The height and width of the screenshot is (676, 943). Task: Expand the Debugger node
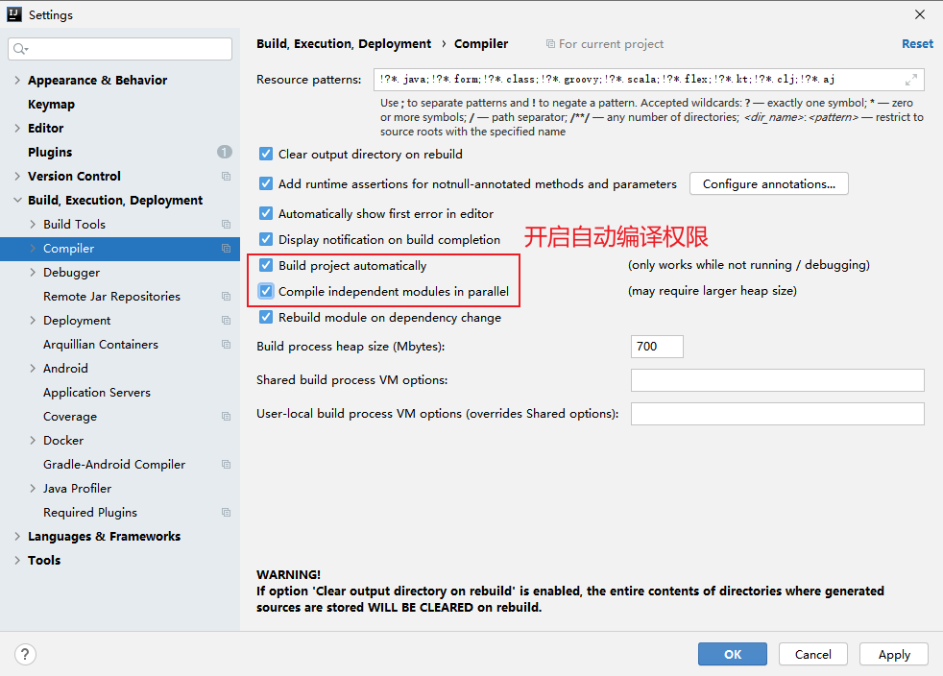33,273
